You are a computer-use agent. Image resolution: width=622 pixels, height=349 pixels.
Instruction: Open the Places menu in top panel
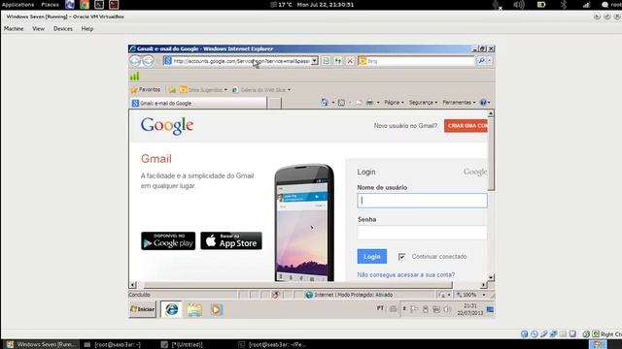tap(50, 5)
